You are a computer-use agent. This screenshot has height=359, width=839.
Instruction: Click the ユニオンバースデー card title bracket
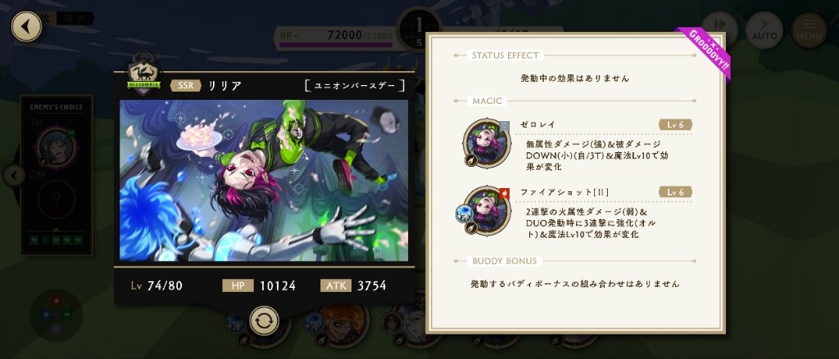click(x=354, y=86)
